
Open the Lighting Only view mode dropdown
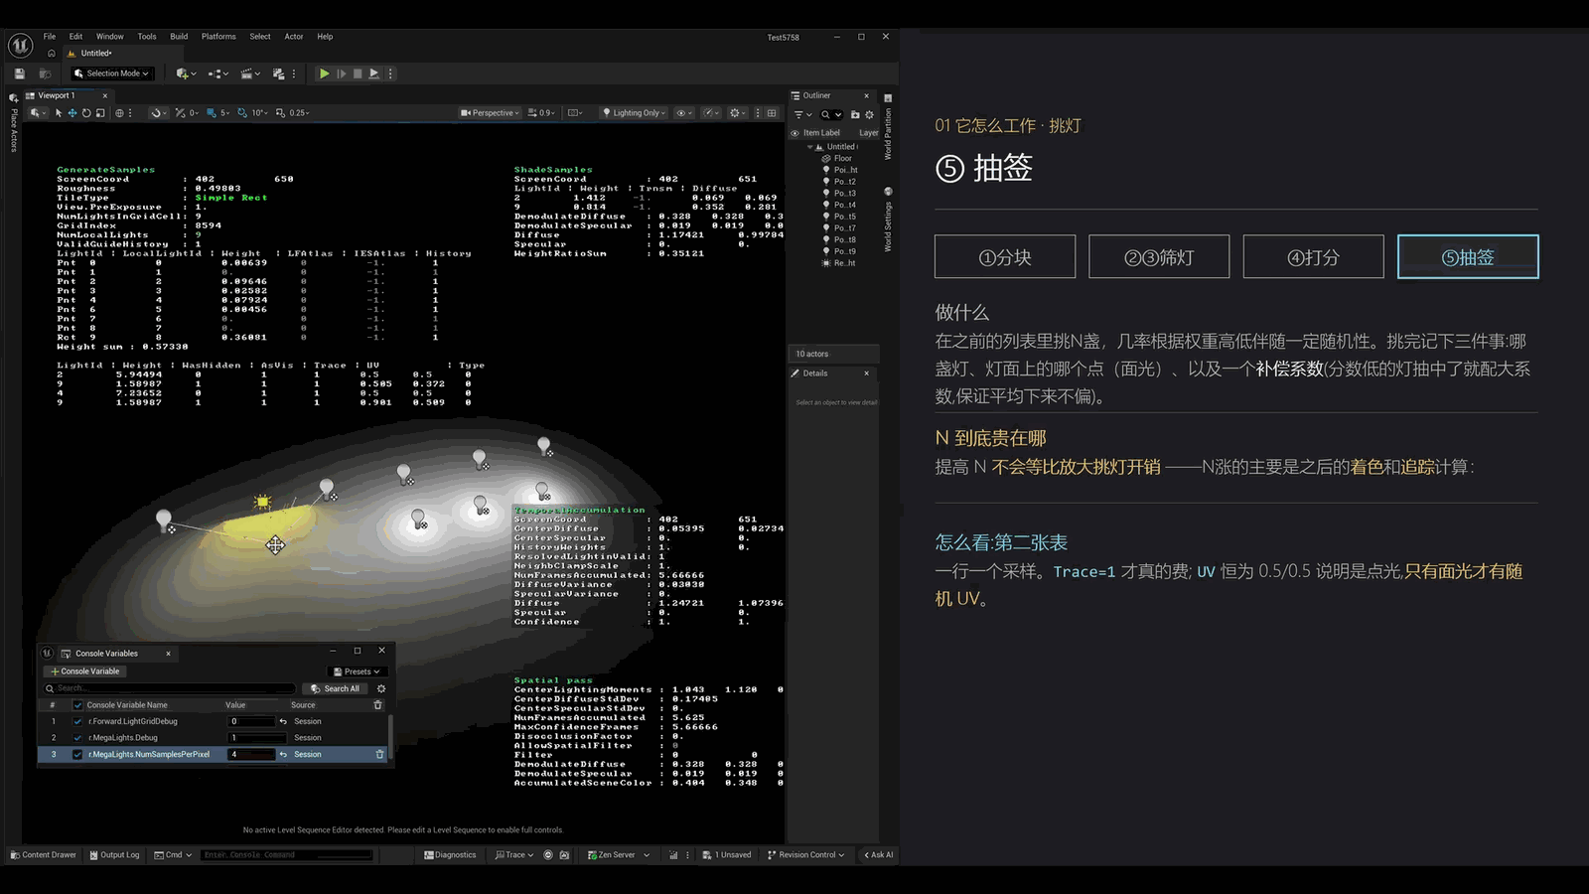pyautogui.click(x=635, y=113)
